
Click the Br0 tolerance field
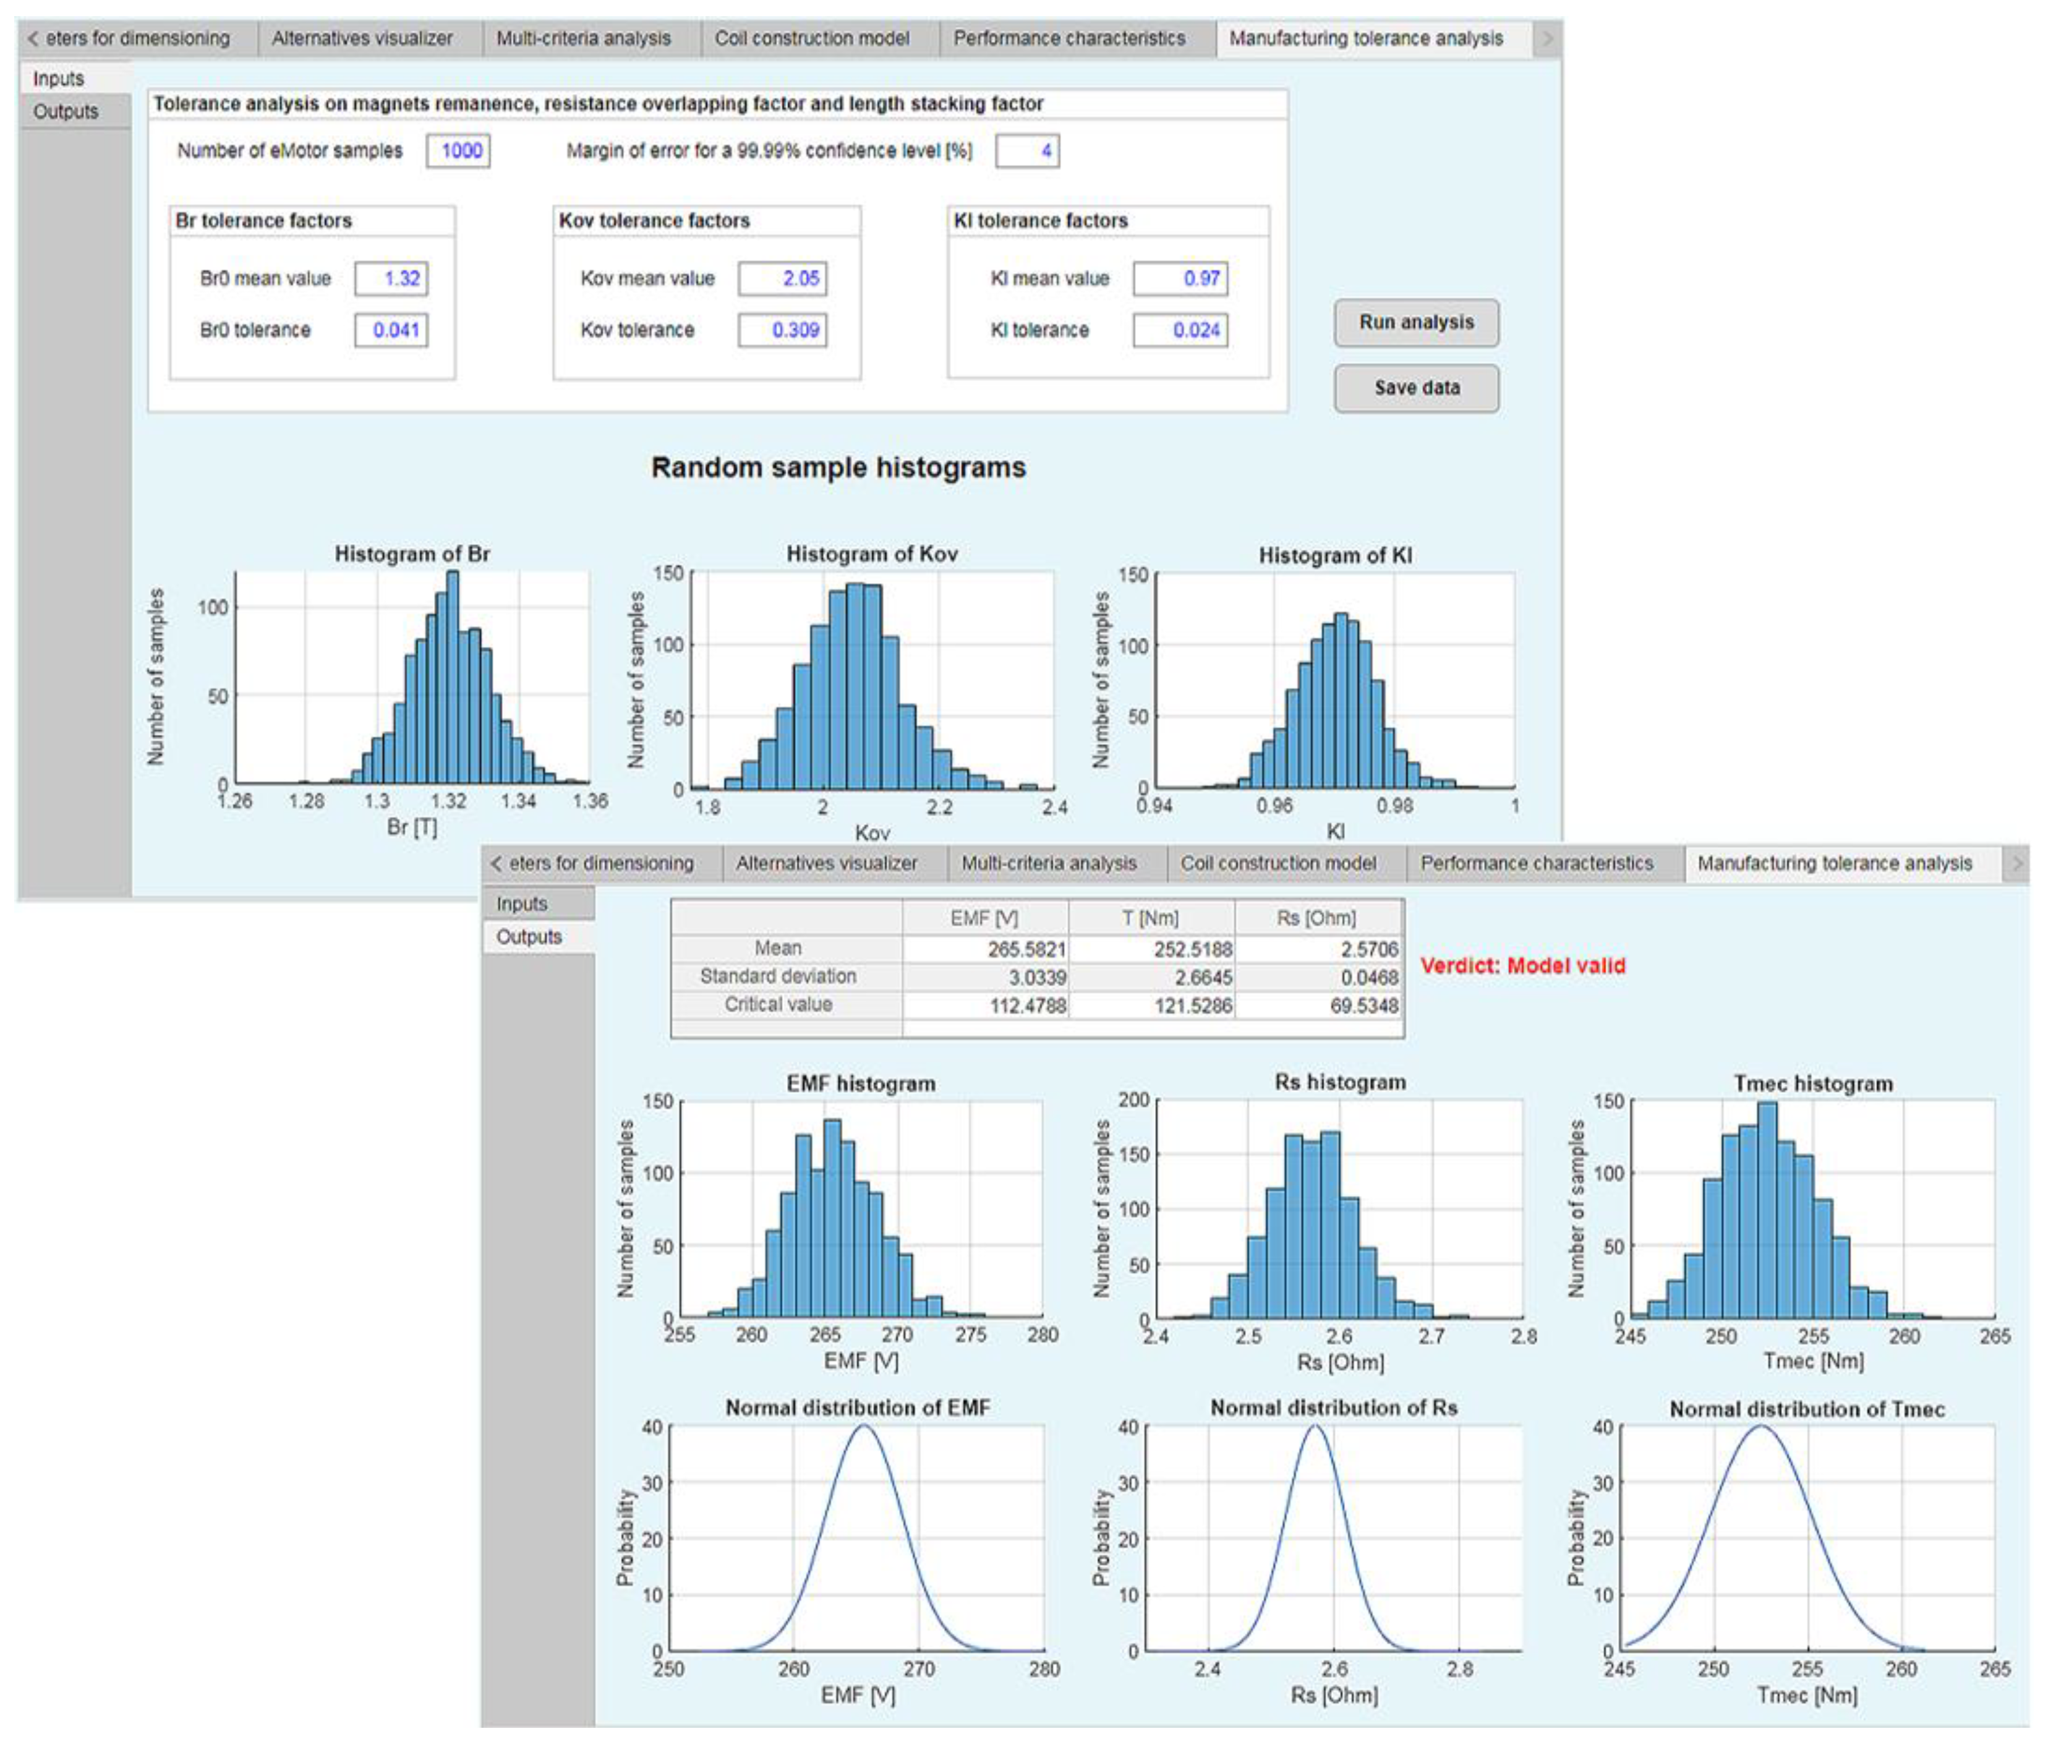(x=392, y=330)
